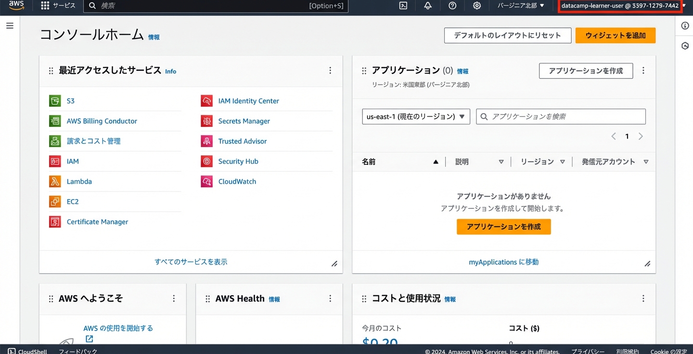Click 情報 link beside AWS Health
Image resolution: width=693 pixels, height=354 pixels.
pos(274,299)
